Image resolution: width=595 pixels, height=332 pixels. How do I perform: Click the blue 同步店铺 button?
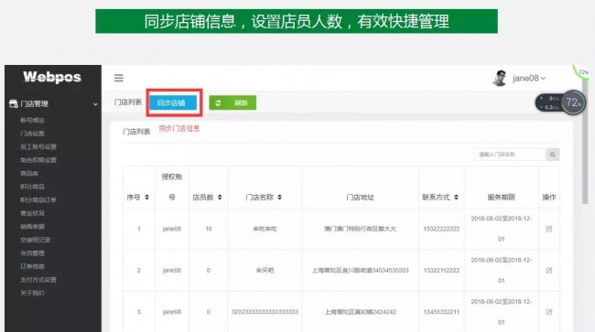click(173, 102)
